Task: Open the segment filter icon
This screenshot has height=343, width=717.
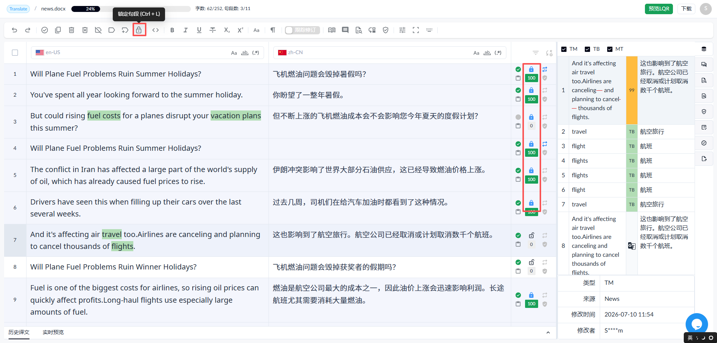Action: click(x=536, y=53)
